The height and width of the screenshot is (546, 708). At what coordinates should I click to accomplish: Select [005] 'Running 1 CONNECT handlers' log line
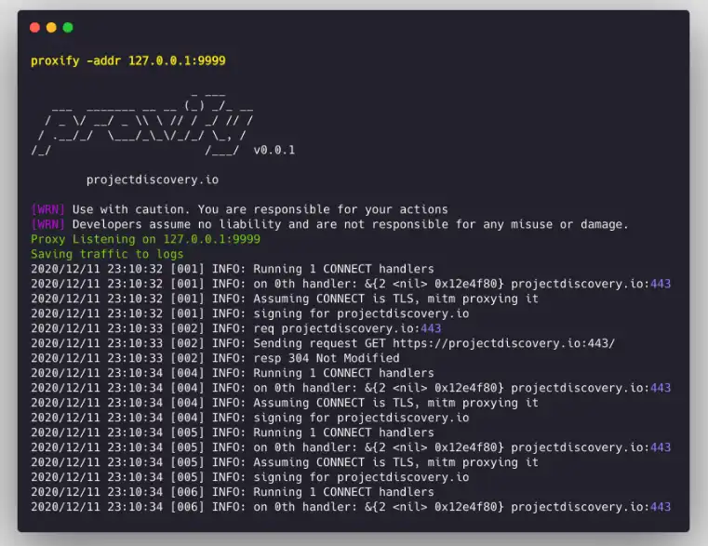[233, 433]
